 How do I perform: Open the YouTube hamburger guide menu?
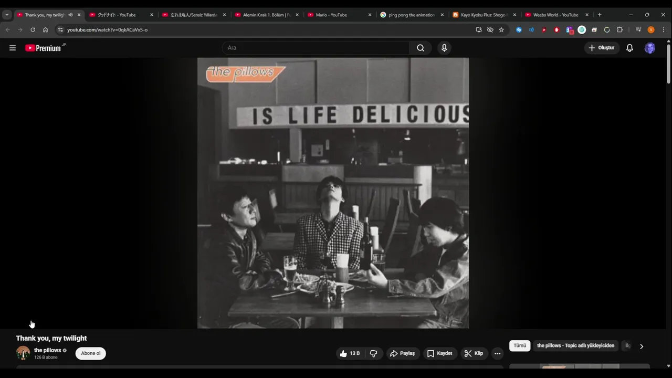[13, 48]
